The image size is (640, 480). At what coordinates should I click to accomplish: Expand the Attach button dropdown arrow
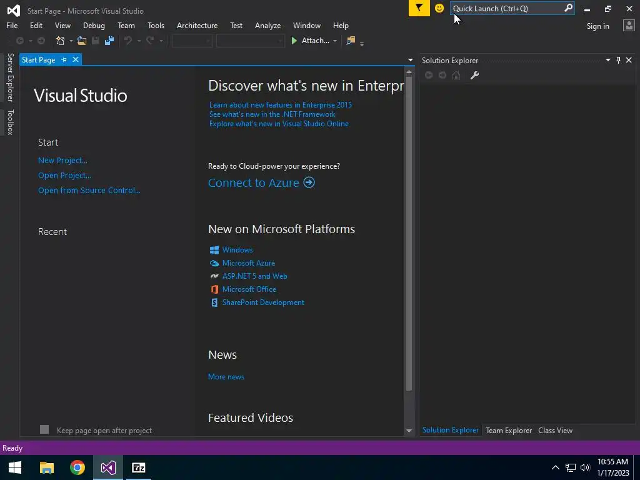335,41
